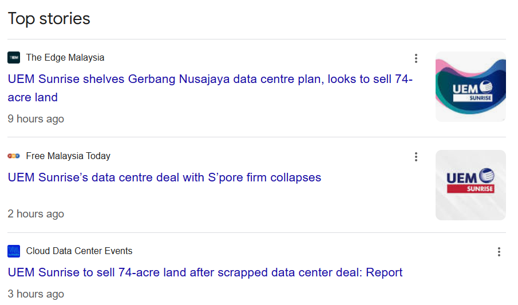Screen dimensions: 518x305
Task: Click The Edge Malaysia favicon icon
Action: [14, 57]
